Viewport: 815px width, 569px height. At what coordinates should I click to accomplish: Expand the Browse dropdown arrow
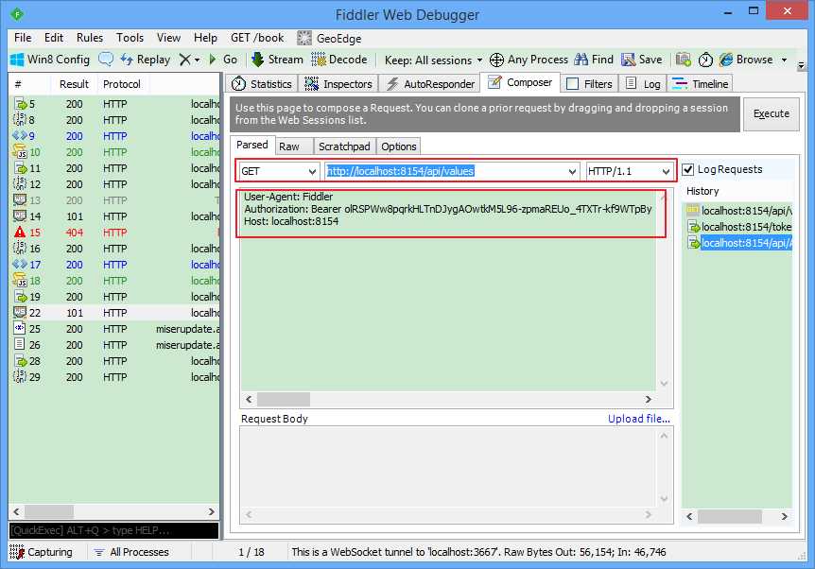point(784,60)
